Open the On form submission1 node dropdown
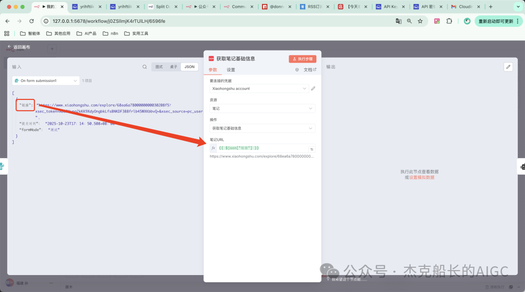The height and width of the screenshot is (292, 525). click(46, 81)
